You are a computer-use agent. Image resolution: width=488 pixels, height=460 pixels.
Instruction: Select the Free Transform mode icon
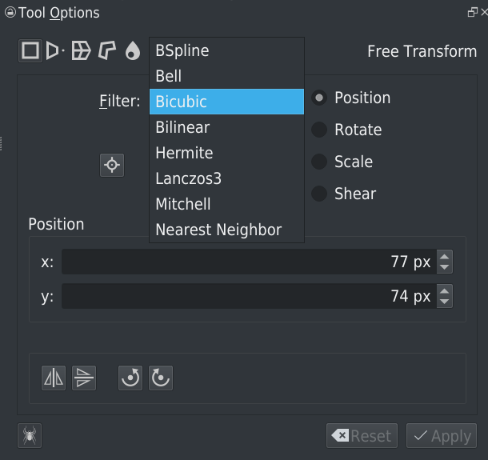[x=30, y=51]
